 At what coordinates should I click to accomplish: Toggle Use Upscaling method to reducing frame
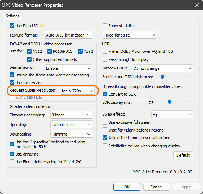pos(12,144)
